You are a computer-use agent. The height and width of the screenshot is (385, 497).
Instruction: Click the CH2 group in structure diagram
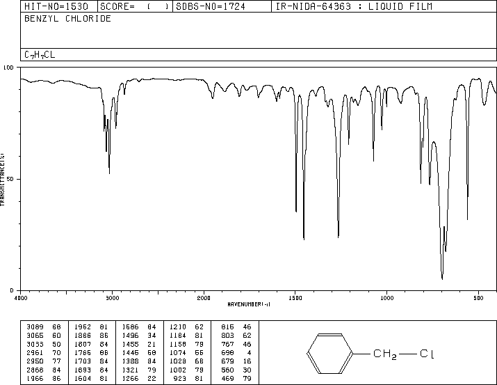[385, 354]
